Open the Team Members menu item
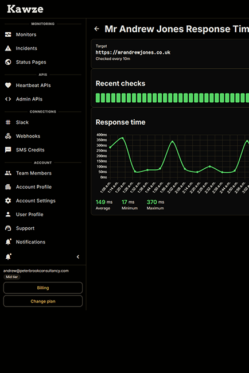 point(43,173)
